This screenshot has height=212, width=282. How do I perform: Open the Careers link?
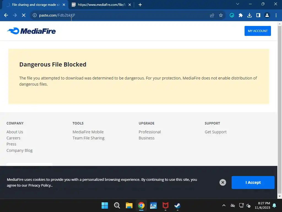tap(13, 138)
